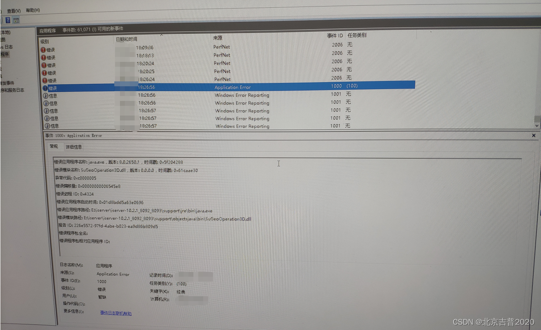Sort events by the 事件 ID column header

[335, 36]
